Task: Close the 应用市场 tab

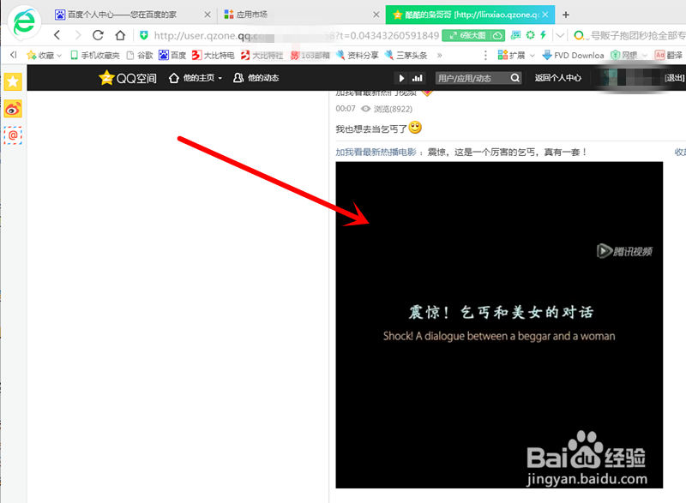Action: [376, 15]
